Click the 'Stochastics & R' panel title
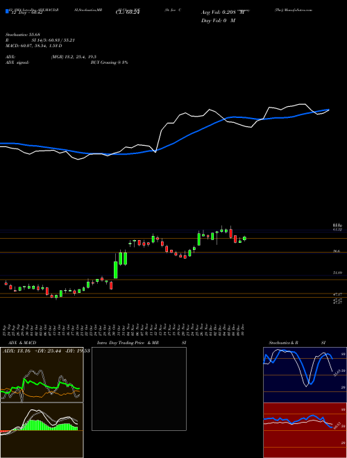 click(284, 343)
